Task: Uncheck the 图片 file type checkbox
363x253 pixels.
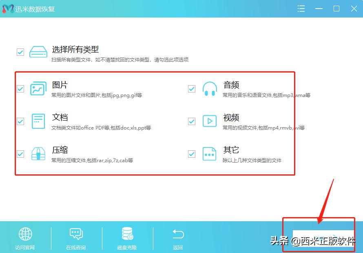Action: 20,88
